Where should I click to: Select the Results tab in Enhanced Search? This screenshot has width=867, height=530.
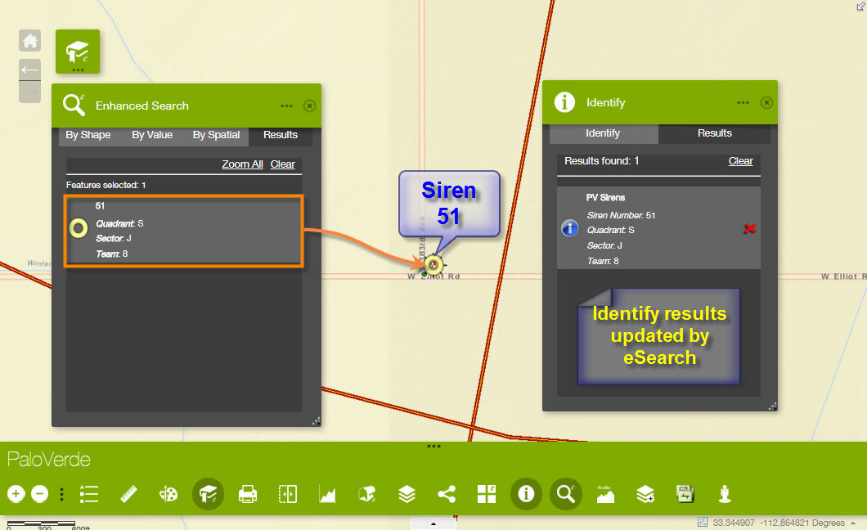pos(281,135)
